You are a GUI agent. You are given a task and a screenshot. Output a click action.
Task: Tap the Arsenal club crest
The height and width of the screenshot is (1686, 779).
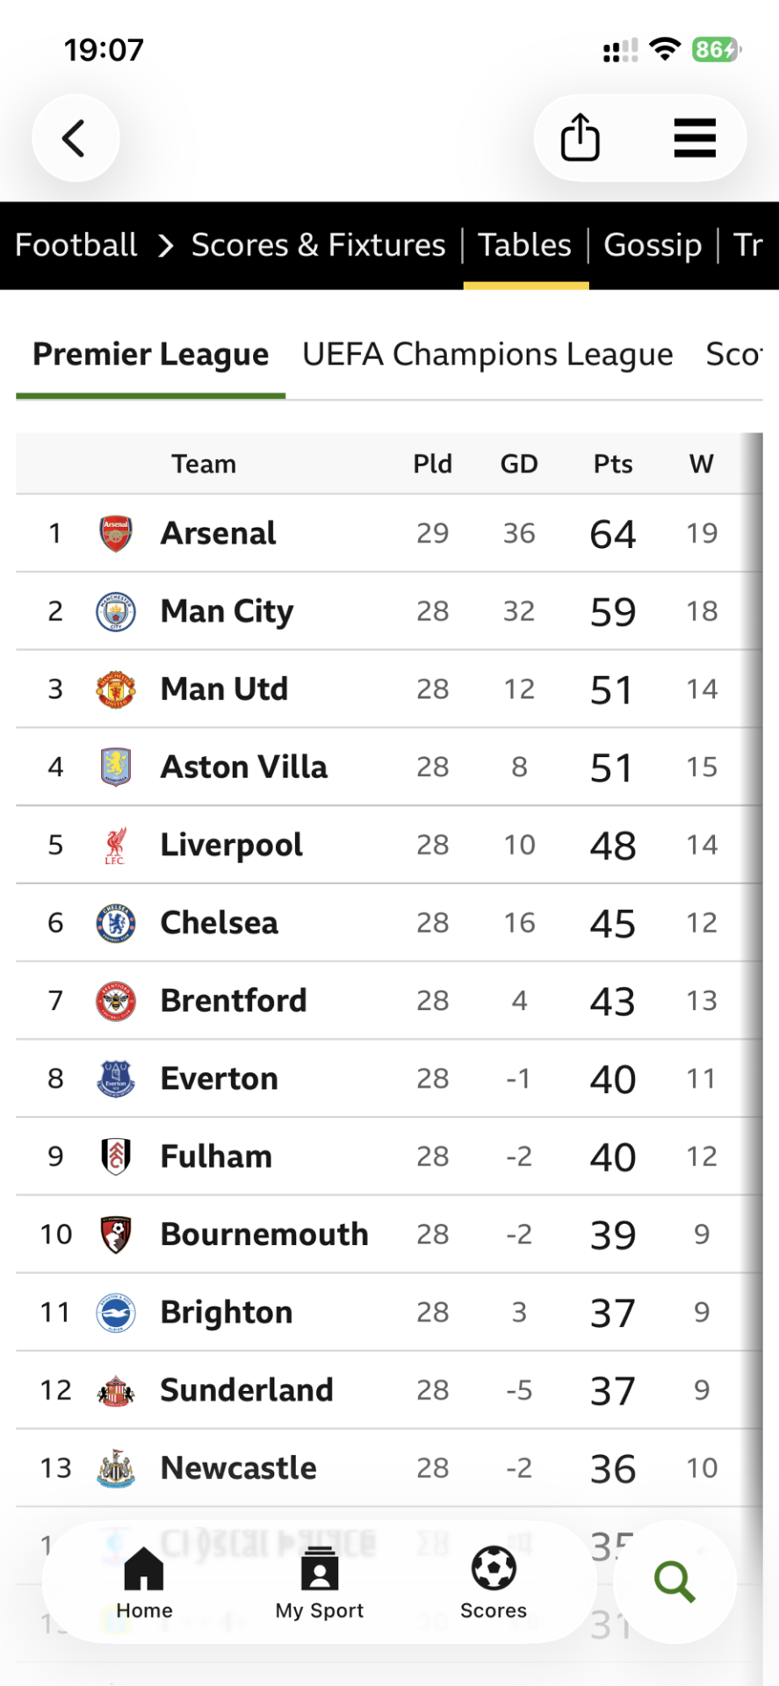click(116, 533)
